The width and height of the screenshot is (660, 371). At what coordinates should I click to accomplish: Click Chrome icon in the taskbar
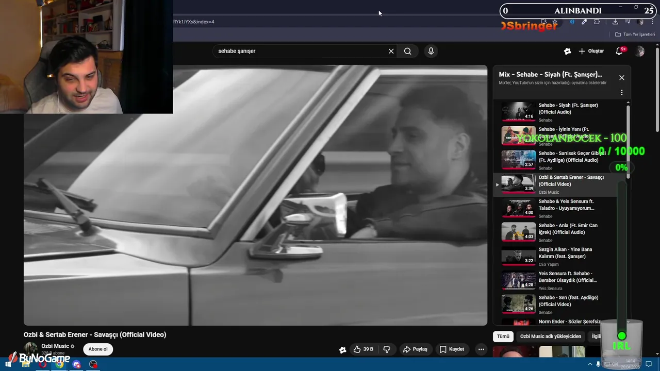pos(60,364)
